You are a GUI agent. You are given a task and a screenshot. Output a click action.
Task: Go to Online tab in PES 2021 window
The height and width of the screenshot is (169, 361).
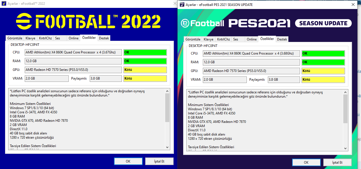(252, 39)
